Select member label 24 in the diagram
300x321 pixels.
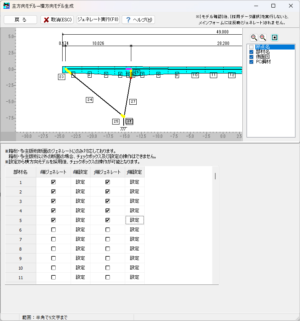(90, 100)
